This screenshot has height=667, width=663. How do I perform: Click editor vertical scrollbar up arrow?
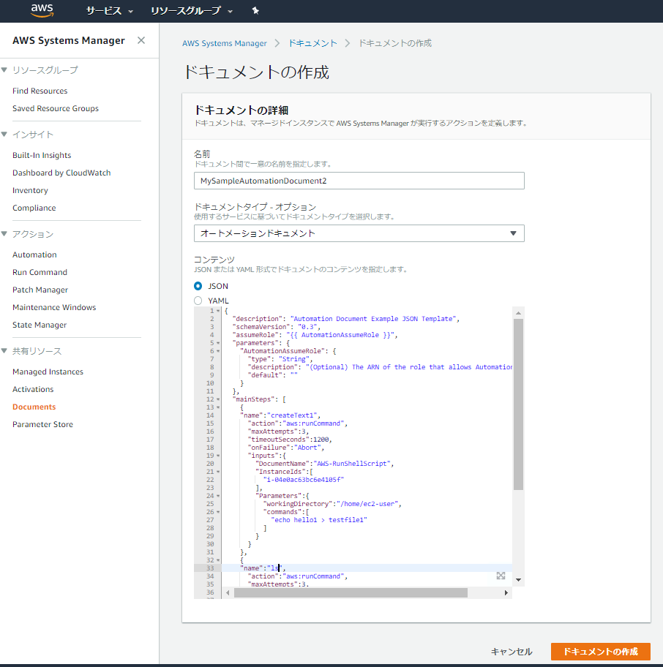tap(518, 313)
